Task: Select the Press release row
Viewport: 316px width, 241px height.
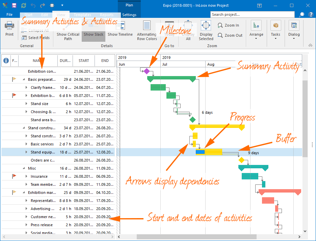Action: pyautogui.click(x=58, y=225)
